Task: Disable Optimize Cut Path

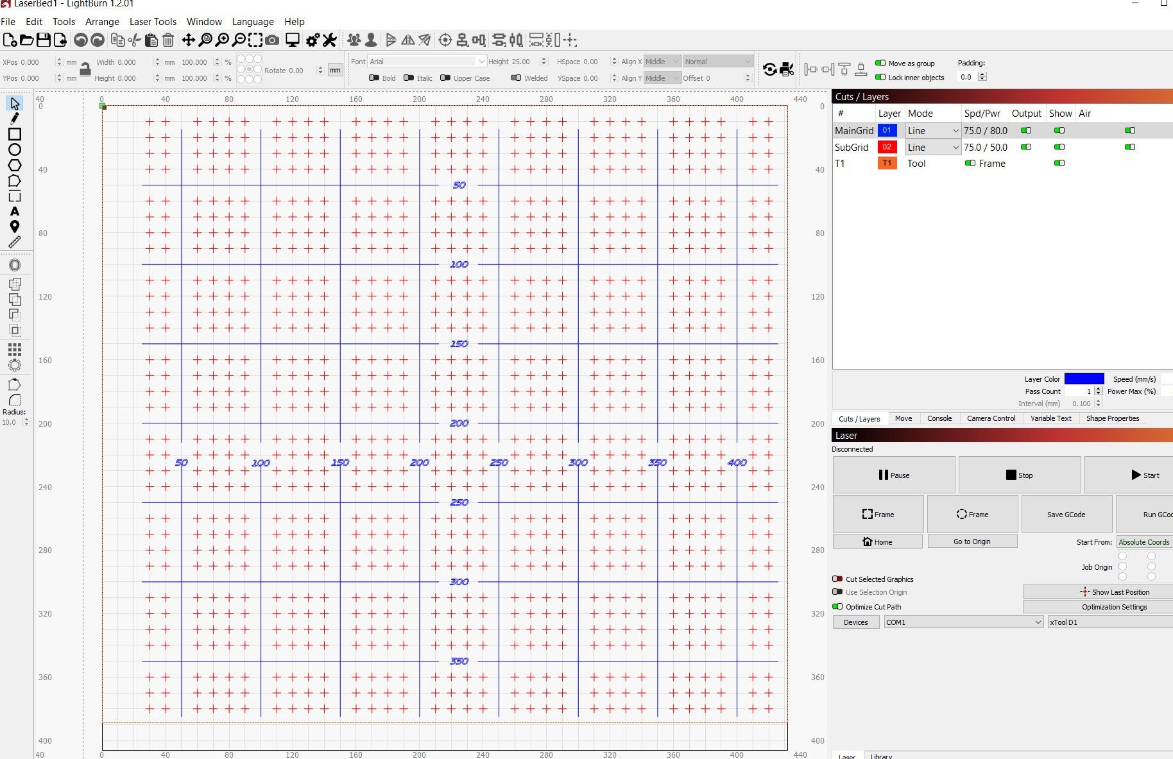Action: pos(837,606)
